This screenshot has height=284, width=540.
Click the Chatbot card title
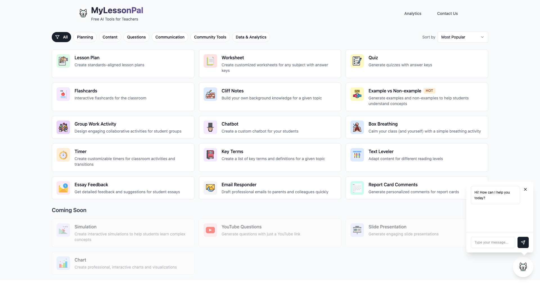tap(230, 124)
